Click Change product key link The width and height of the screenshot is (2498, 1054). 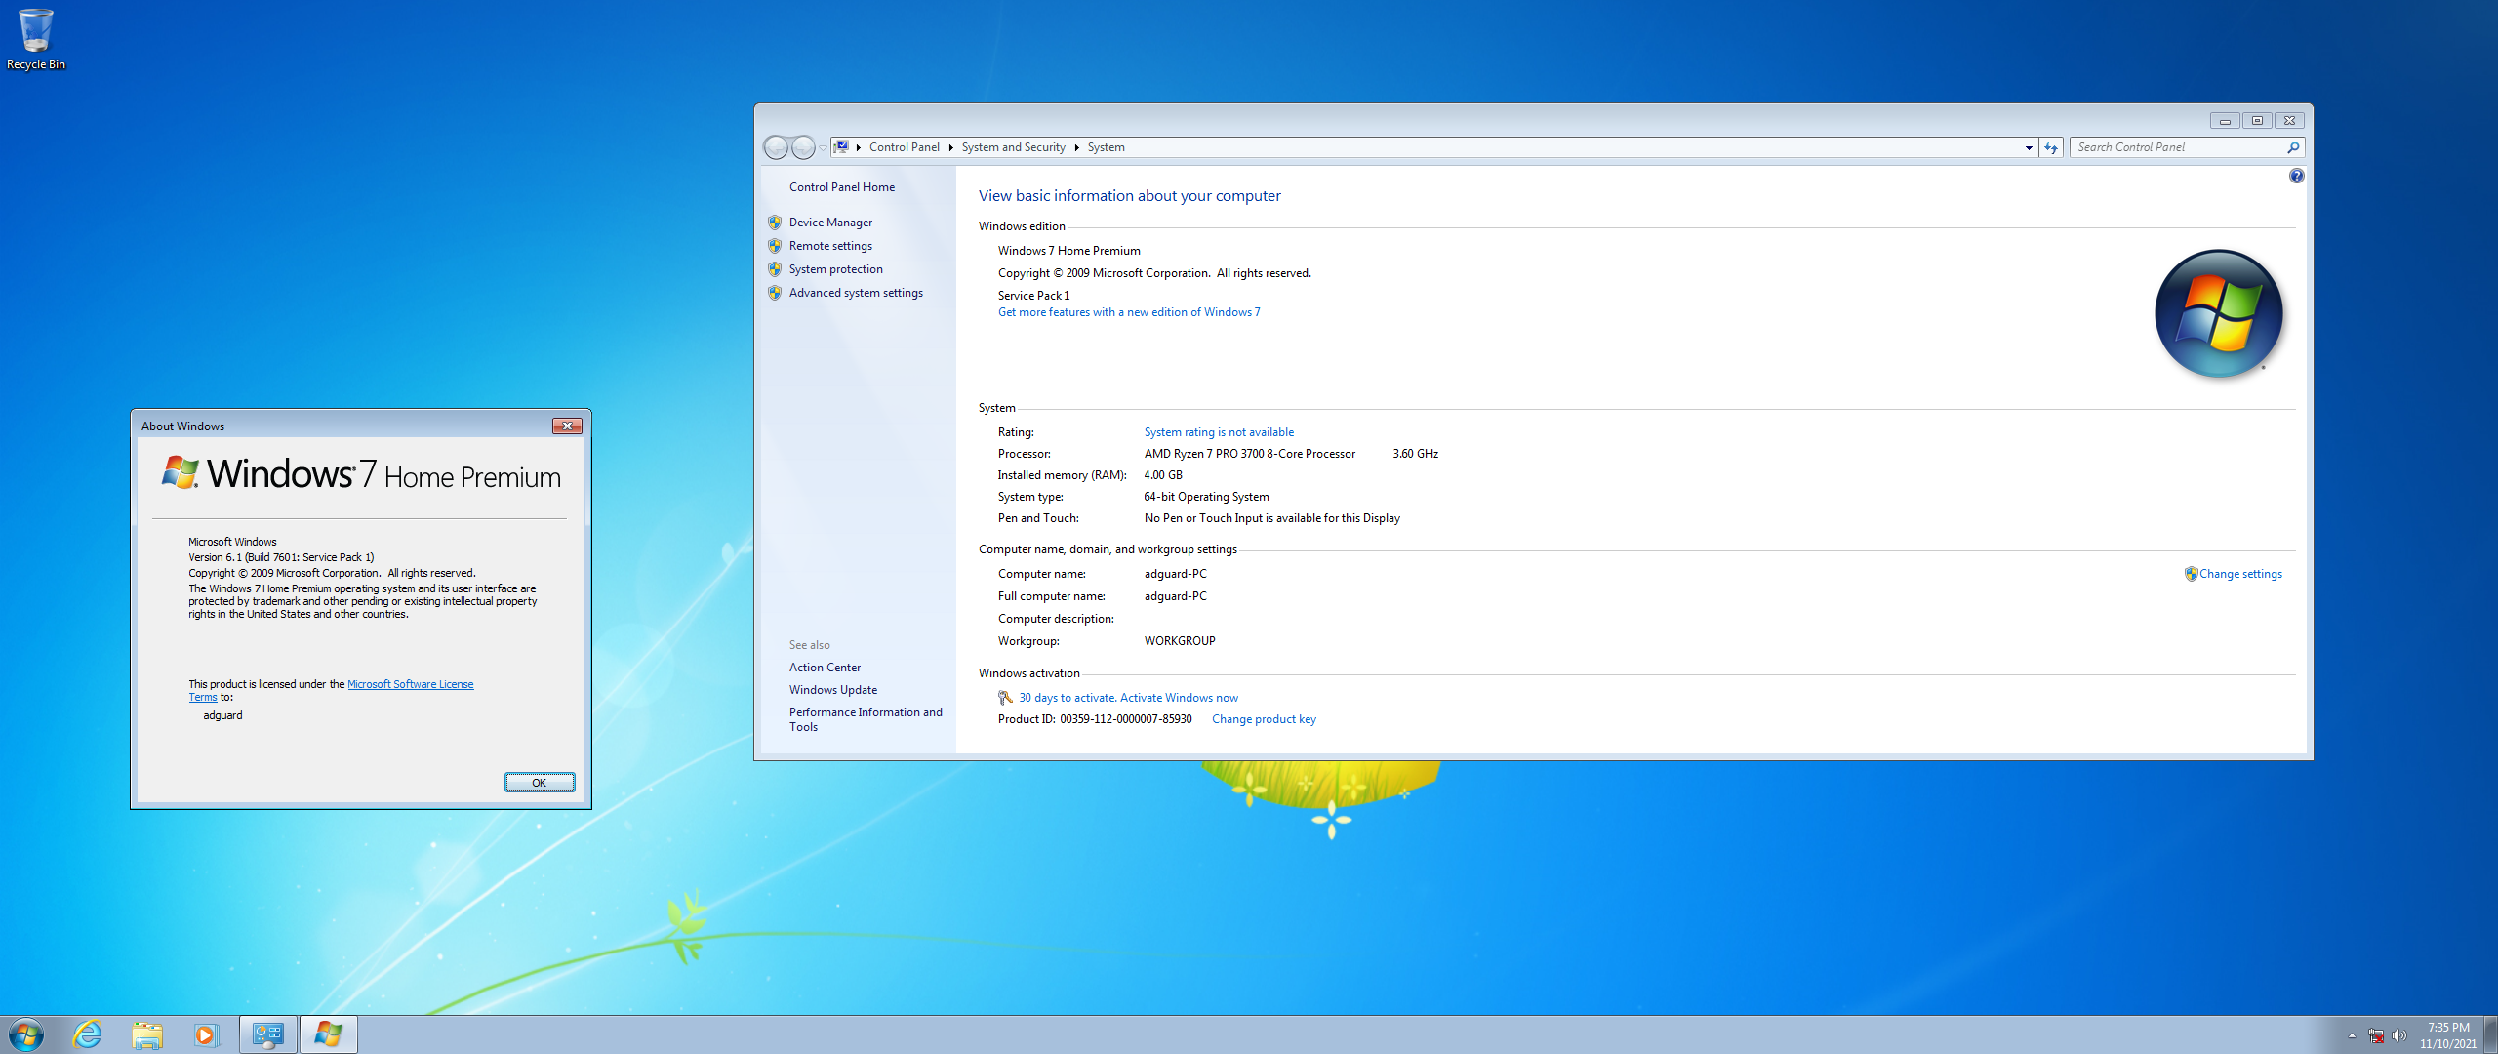click(x=1264, y=719)
